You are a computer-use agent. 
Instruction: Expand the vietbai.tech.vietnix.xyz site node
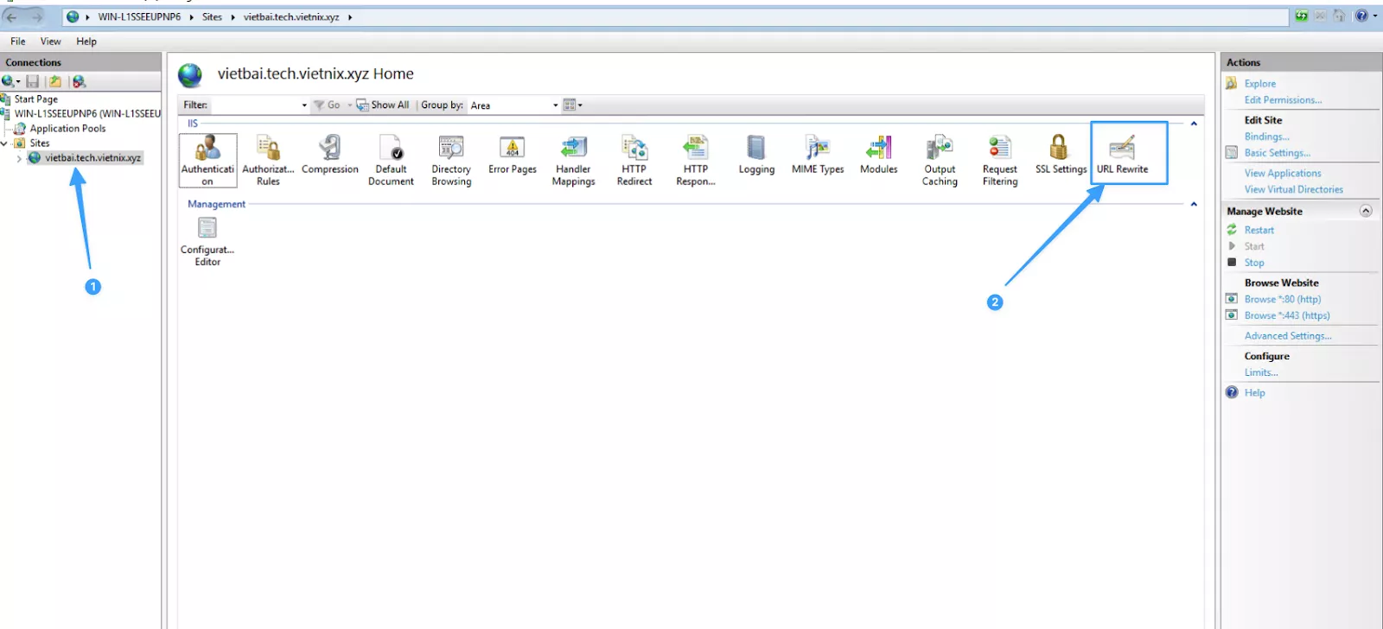19,158
